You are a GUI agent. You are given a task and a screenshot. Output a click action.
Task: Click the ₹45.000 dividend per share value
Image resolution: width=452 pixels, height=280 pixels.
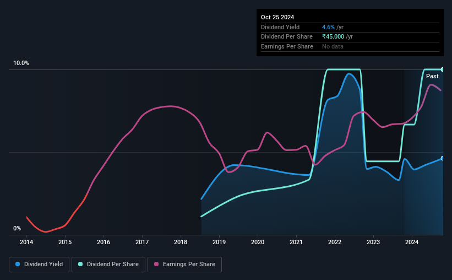tap(333, 37)
